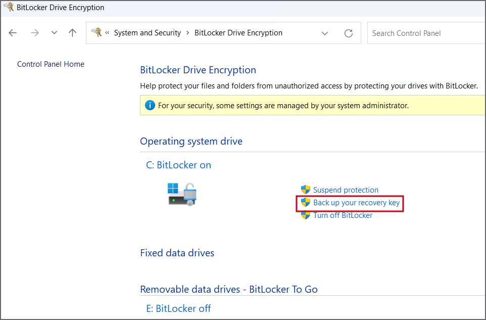486x320 pixels.
Task: Open the recent locations chevron
Action: point(54,33)
